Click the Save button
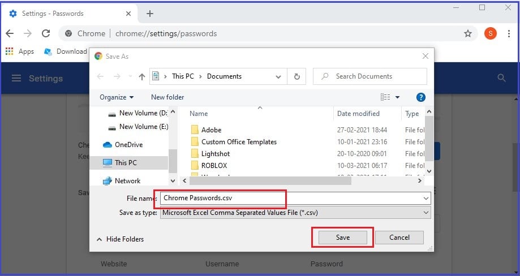Viewport: 520px width, 276px height. coord(342,237)
